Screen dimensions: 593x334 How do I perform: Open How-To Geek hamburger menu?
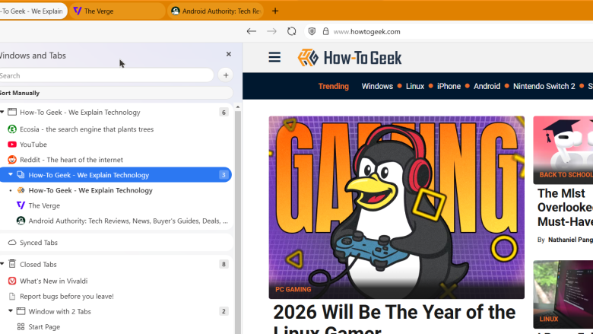click(x=274, y=57)
